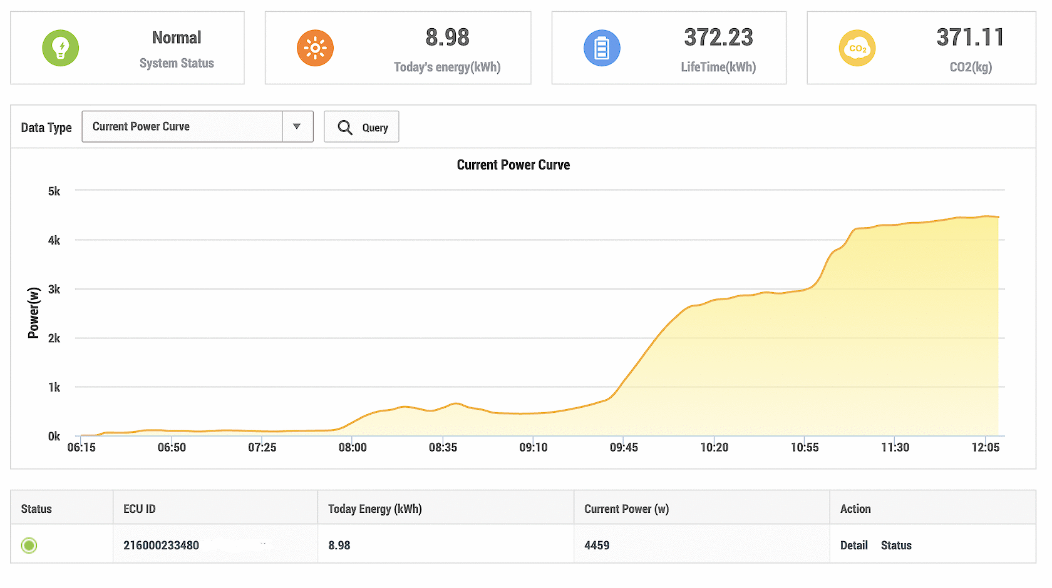The image size is (1052, 588).
Task: Click the yellow CO2 cloud icon
Action: (857, 48)
